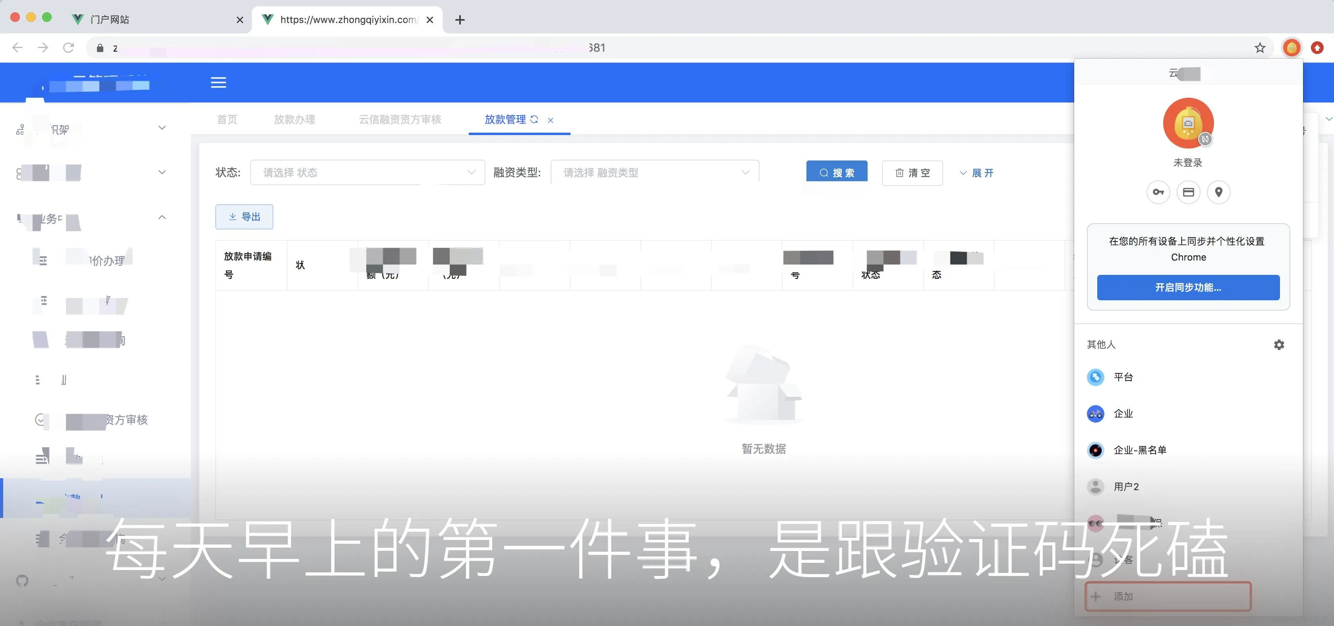Click the 导出 export button

244,216
